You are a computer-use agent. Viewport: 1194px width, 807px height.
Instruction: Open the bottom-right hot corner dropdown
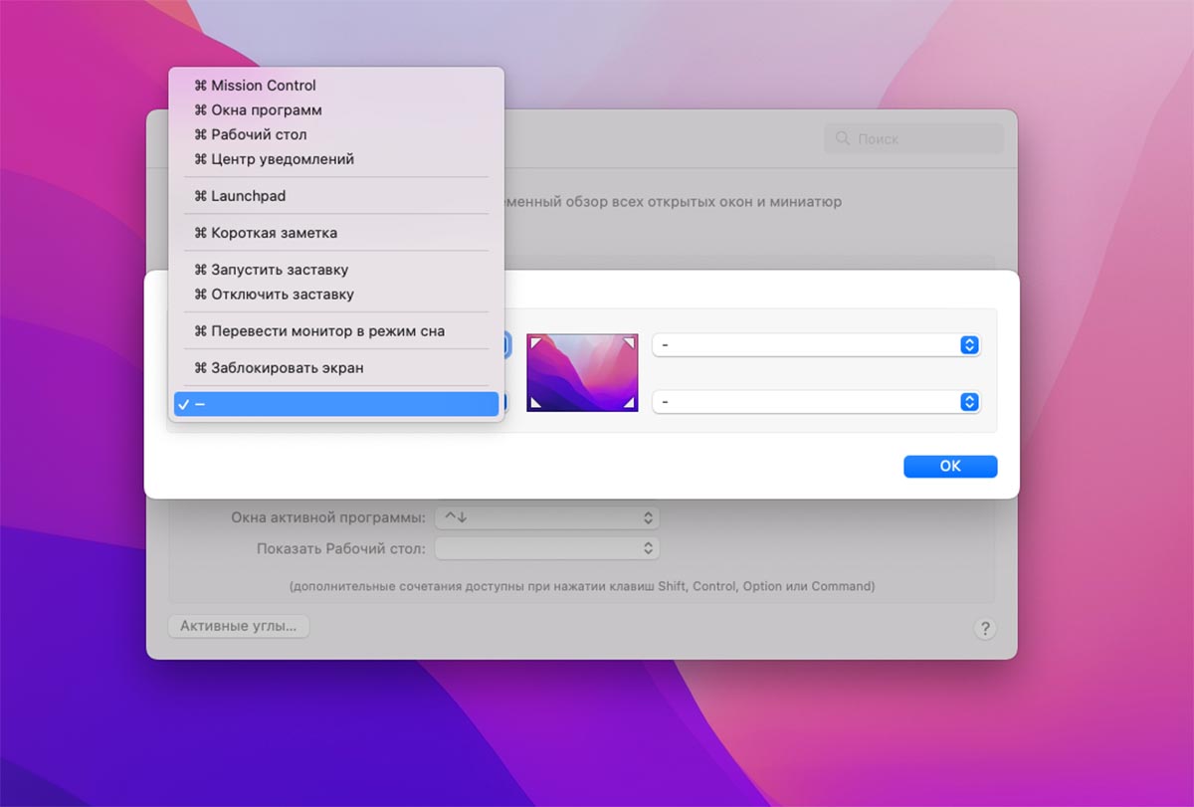816,402
